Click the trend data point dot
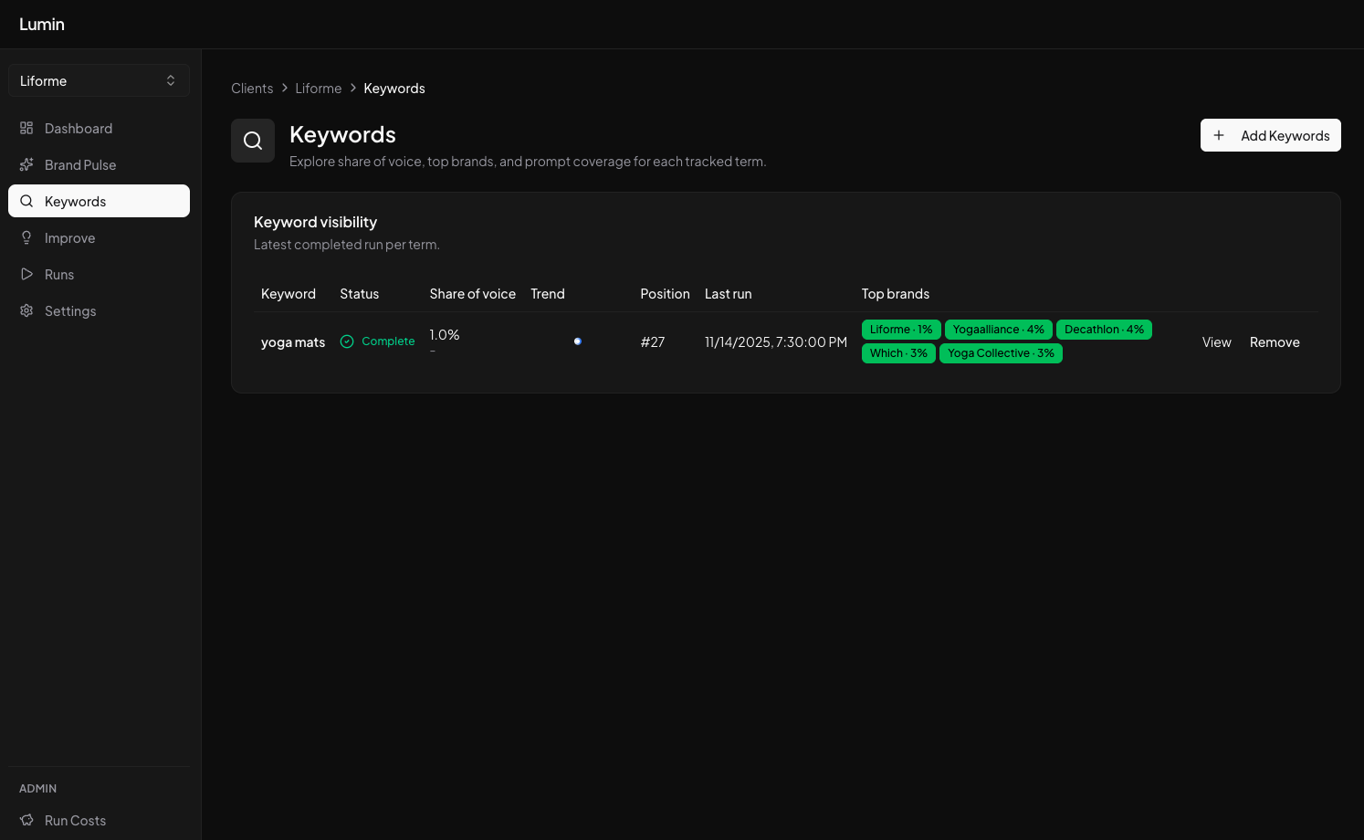1364x840 pixels. 577,341
